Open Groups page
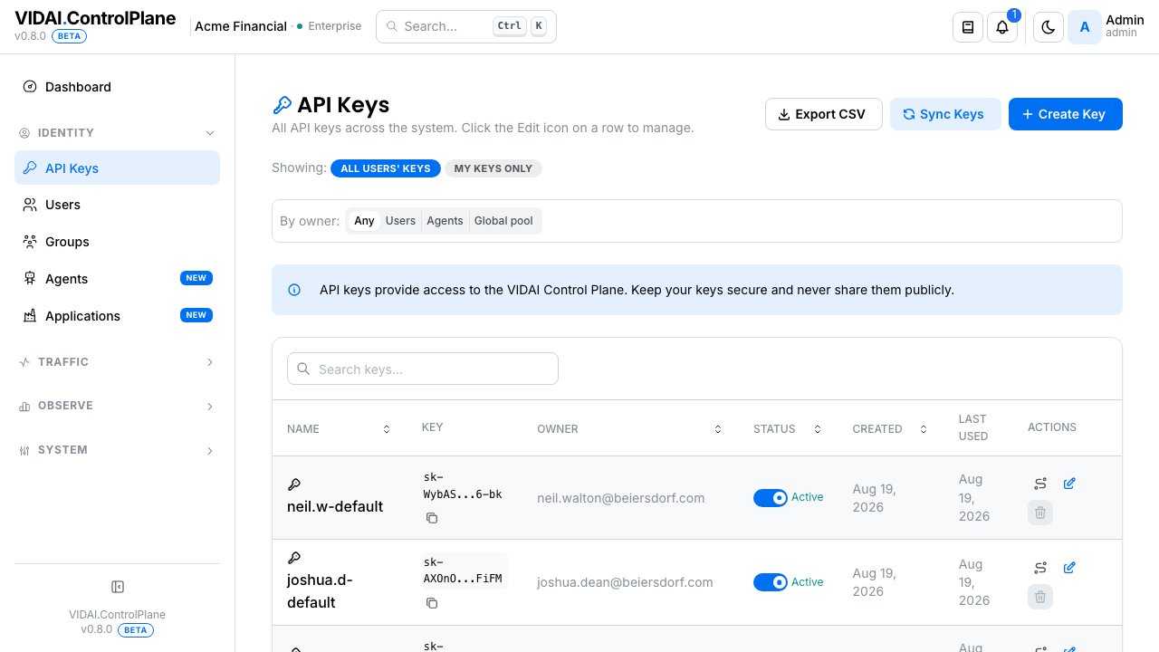Viewport: 1159px width, 652px height. tap(117, 242)
